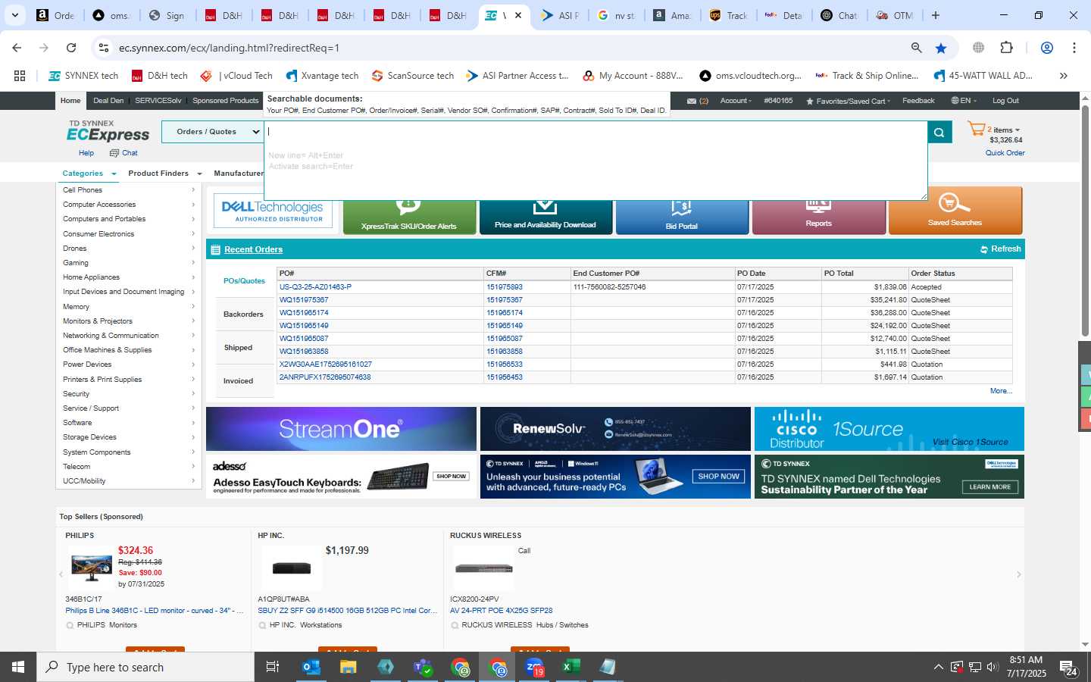Switch to the Invoiced tab
1091x682 pixels.
click(238, 381)
